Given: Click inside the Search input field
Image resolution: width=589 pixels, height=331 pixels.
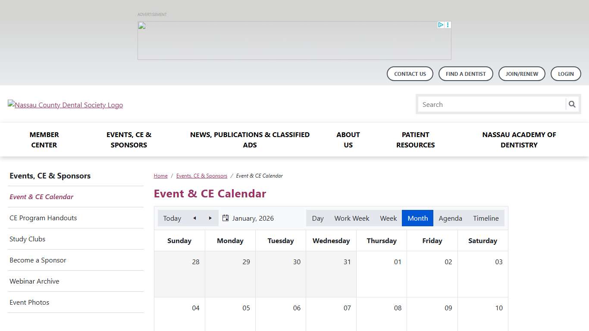Looking at the screenshot, I should [492, 104].
